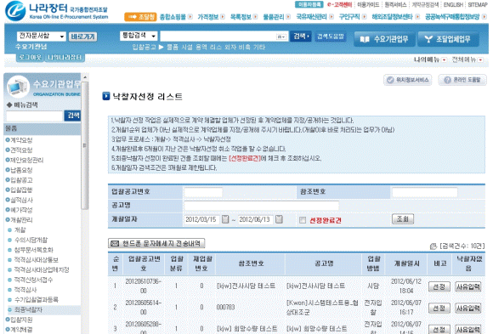The image size is (493, 334).
Task: Click the SITEMAP link
Action: click(x=478, y=4)
